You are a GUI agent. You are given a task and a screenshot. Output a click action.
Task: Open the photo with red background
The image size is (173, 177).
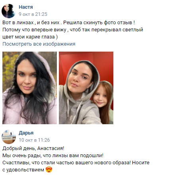pos(86,88)
